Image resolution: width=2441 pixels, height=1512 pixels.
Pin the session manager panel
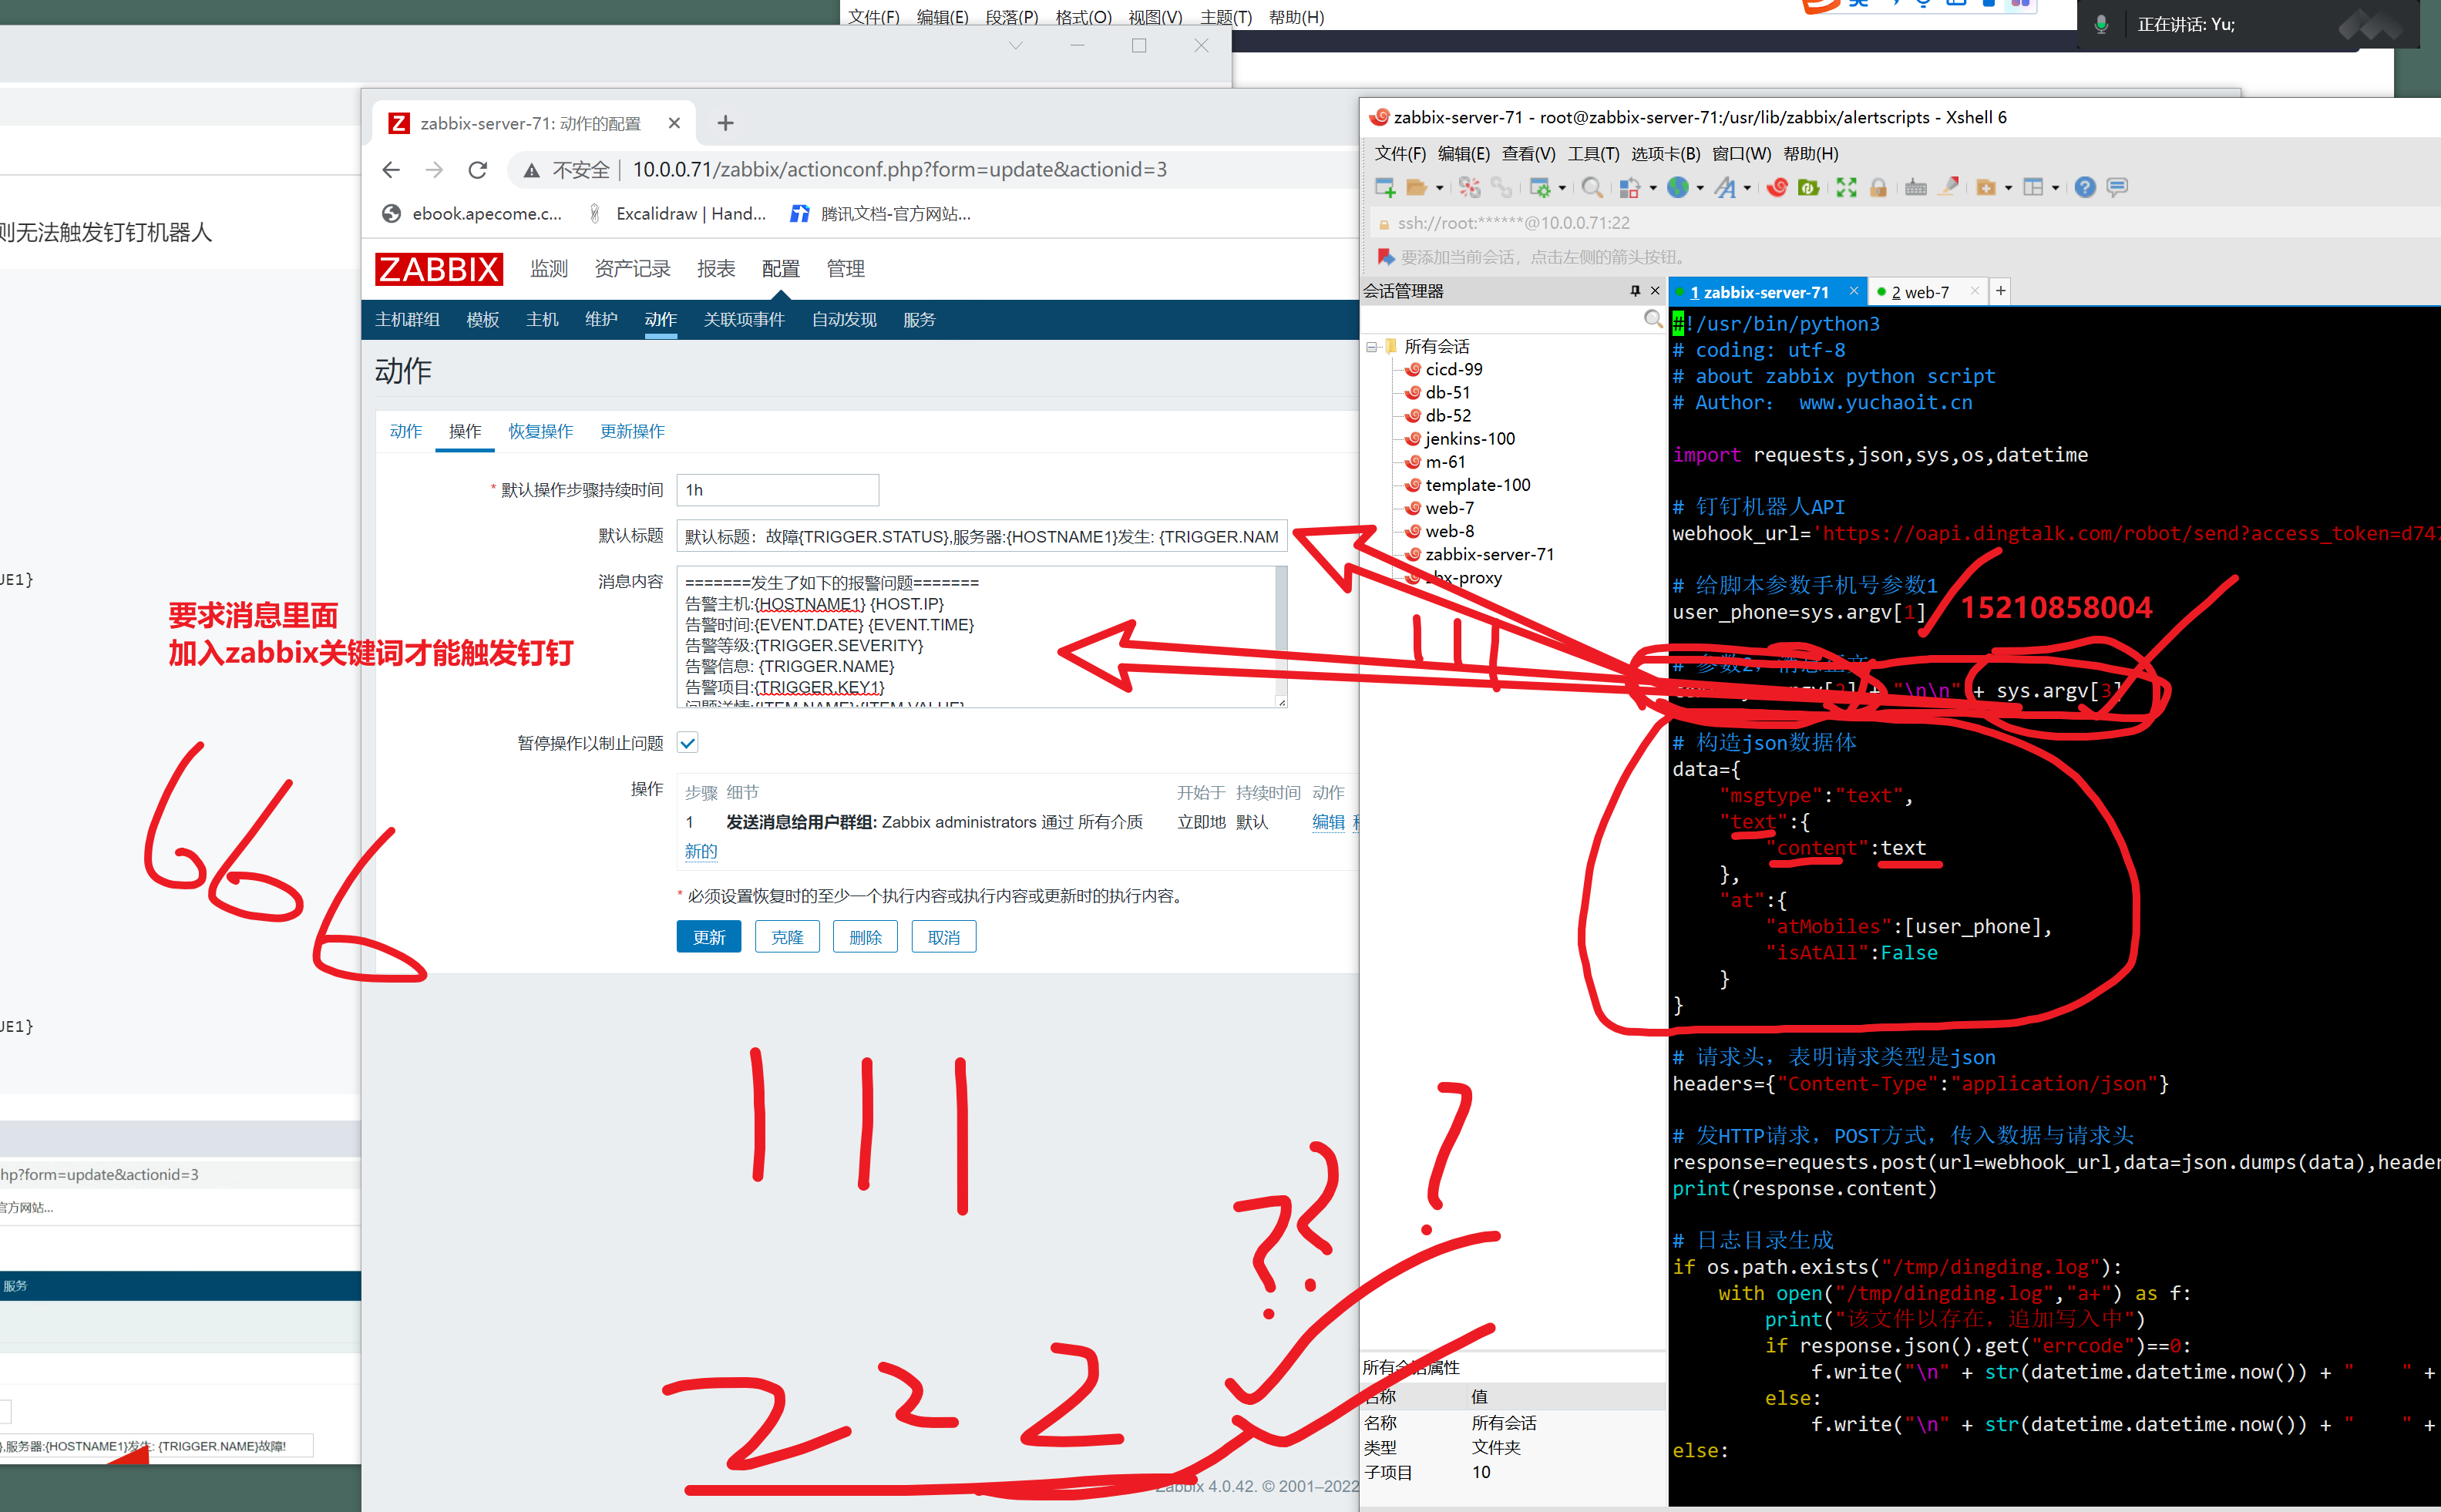(1635, 291)
